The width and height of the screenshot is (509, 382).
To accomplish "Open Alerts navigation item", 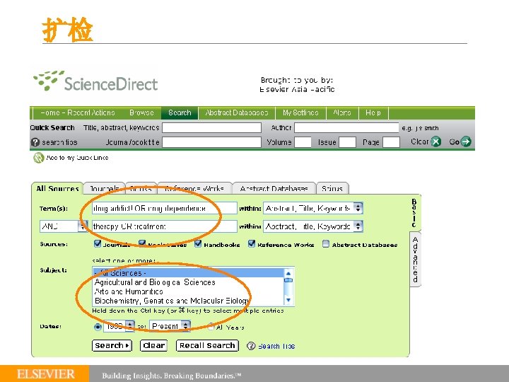I will [x=342, y=112].
